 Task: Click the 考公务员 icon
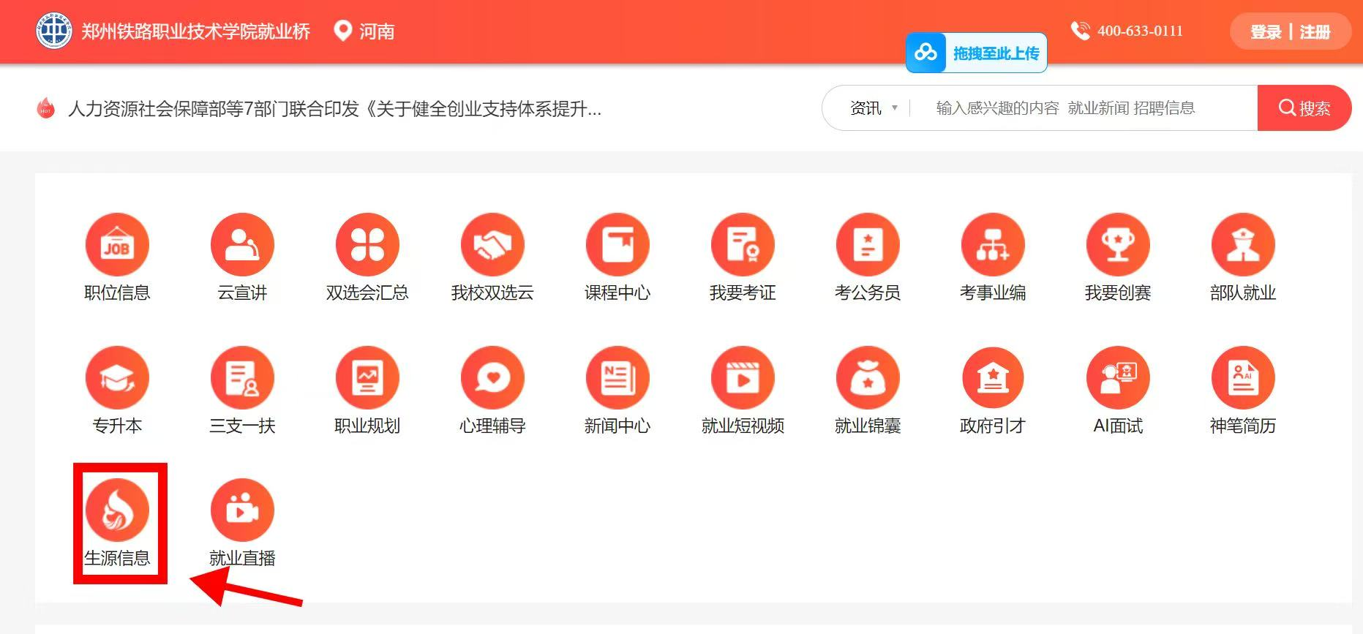point(868,245)
